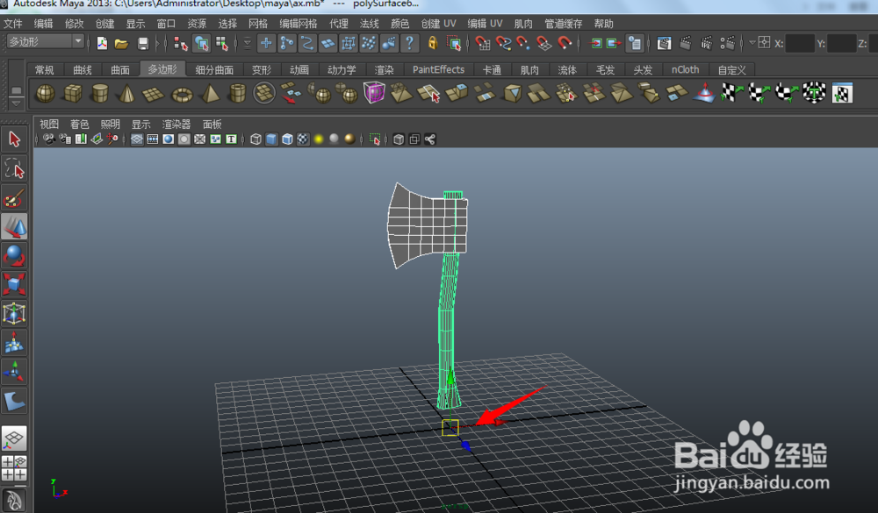Image resolution: width=878 pixels, height=513 pixels.
Task: Click the New Scene icon
Action: [x=102, y=43]
